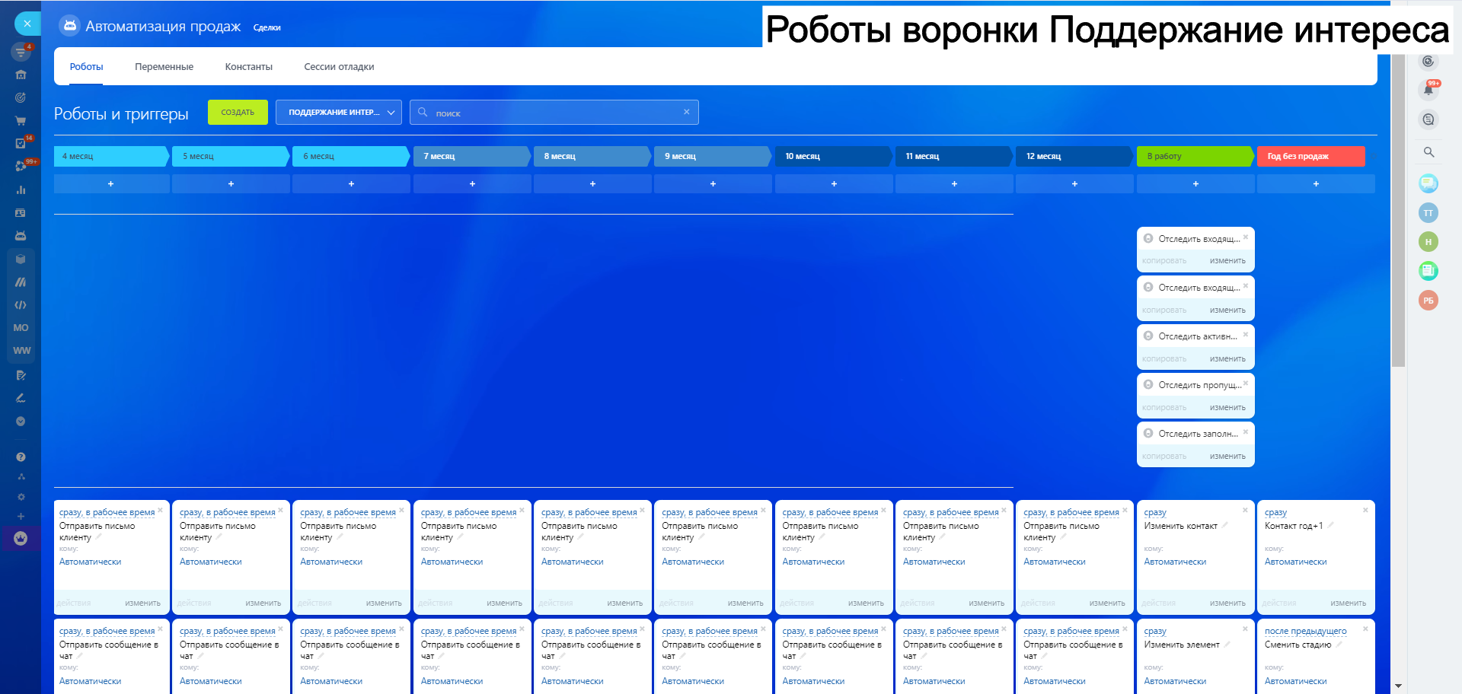The height and width of the screenshot is (694, 1462).
Task: Expand the 'Поддержание интер...' funnel dropdown
Action: click(338, 113)
